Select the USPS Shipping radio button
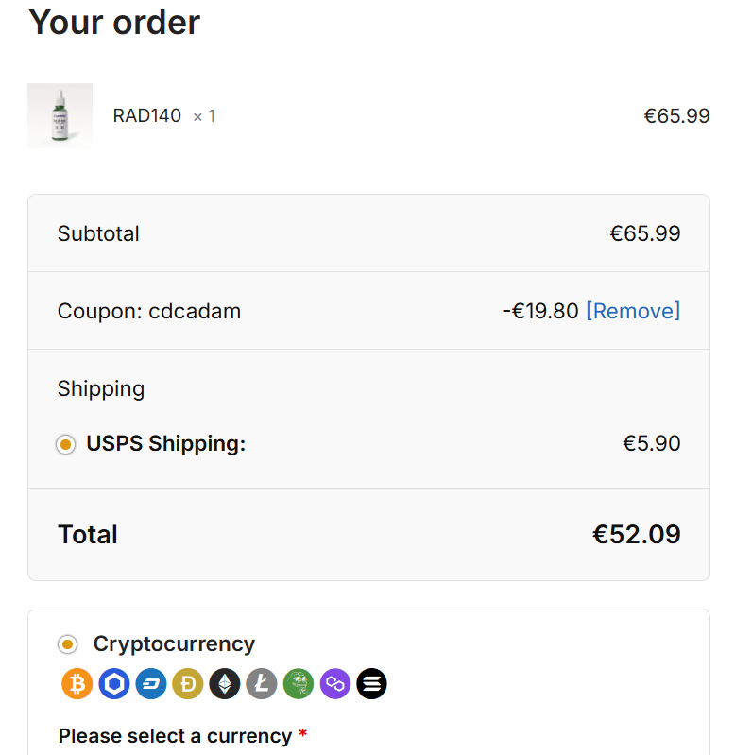The image size is (752, 755). [65, 444]
